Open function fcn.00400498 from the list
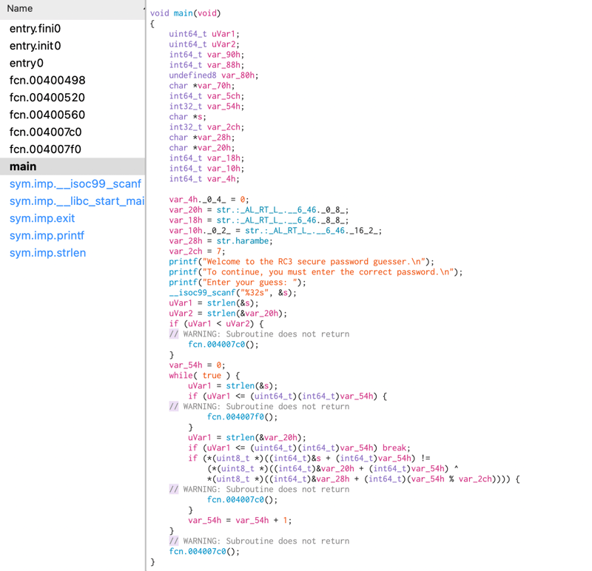The width and height of the screenshot is (592, 571). point(47,81)
